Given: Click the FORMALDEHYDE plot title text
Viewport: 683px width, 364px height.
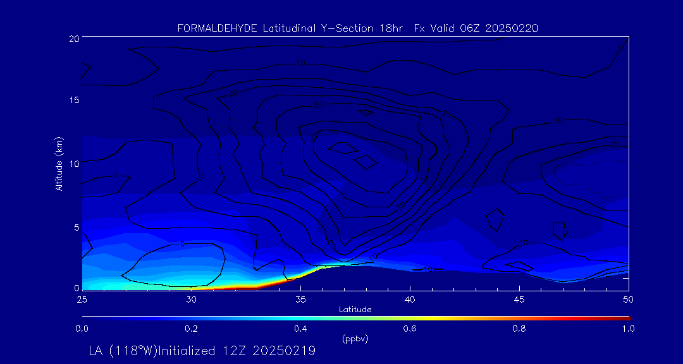Looking at the screenshot, I should [x=357, y=28].
